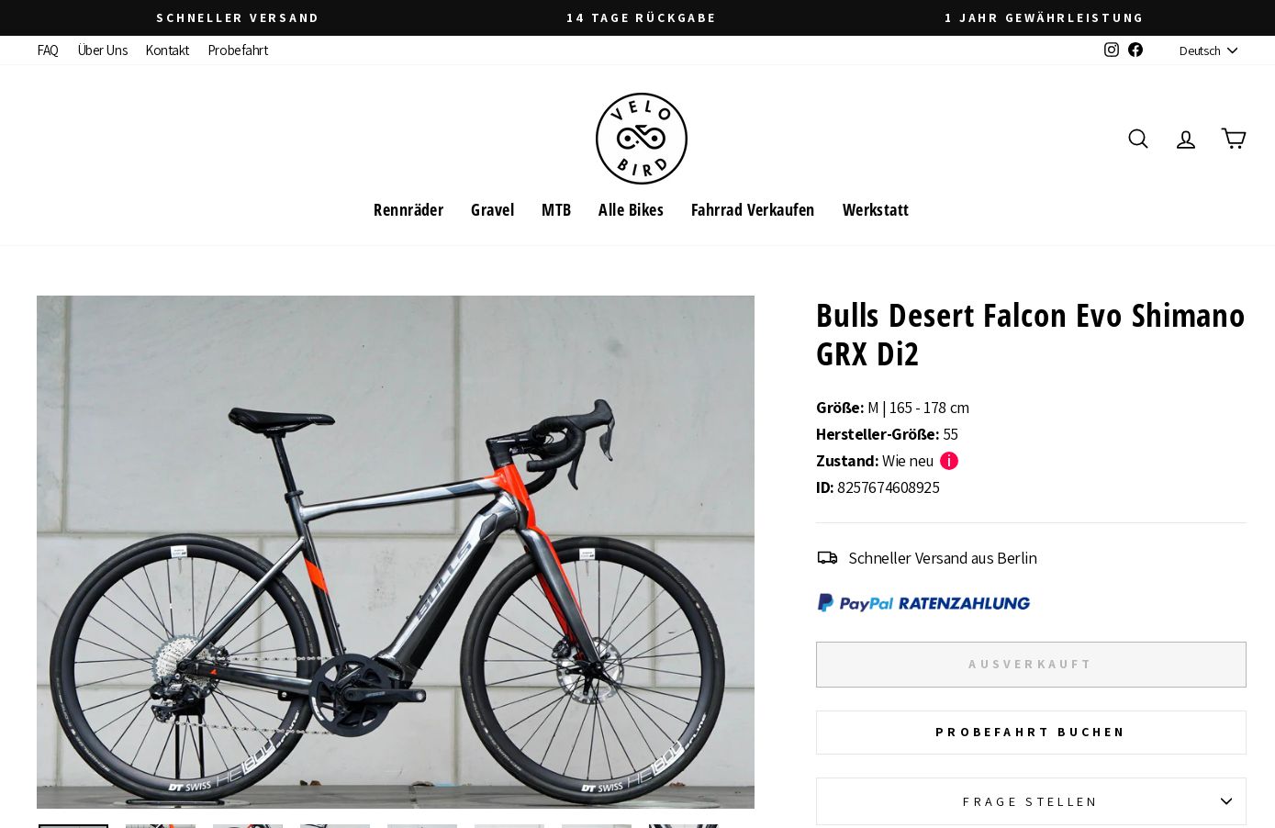
Task: Open the Gravel menu
Action: click(492, 209)
